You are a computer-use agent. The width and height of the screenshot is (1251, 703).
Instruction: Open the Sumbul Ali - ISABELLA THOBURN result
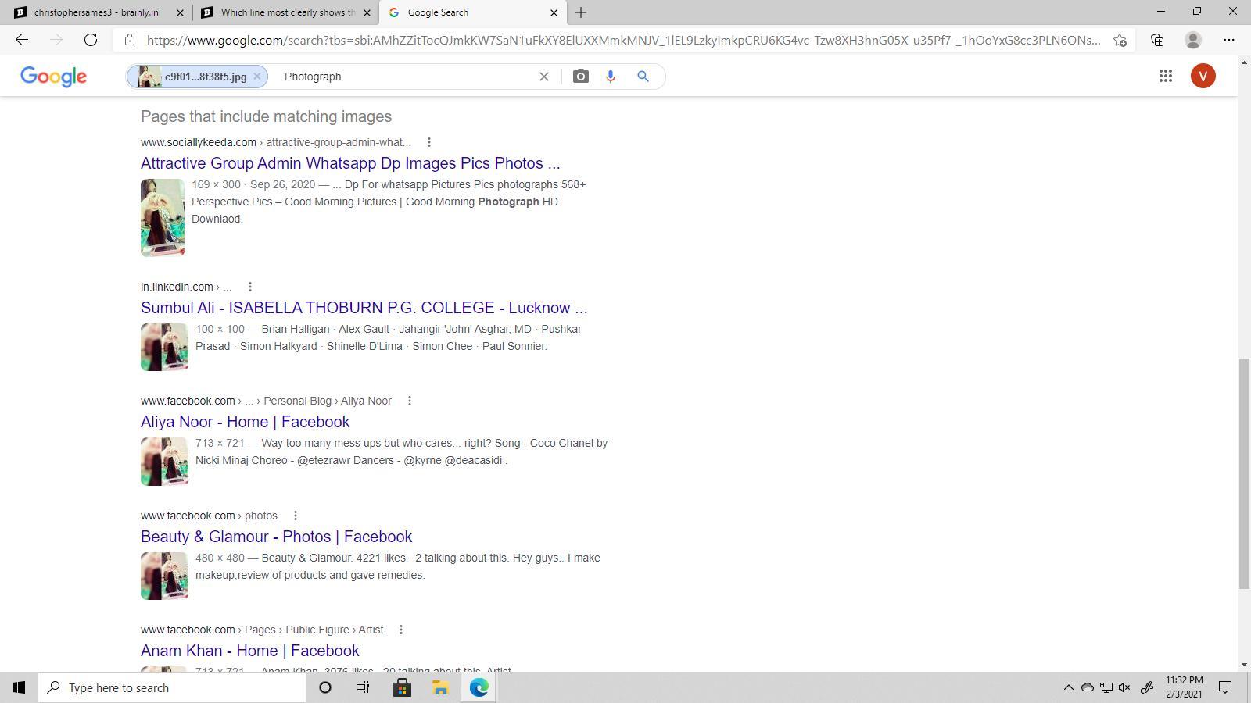tap(364, 308)
